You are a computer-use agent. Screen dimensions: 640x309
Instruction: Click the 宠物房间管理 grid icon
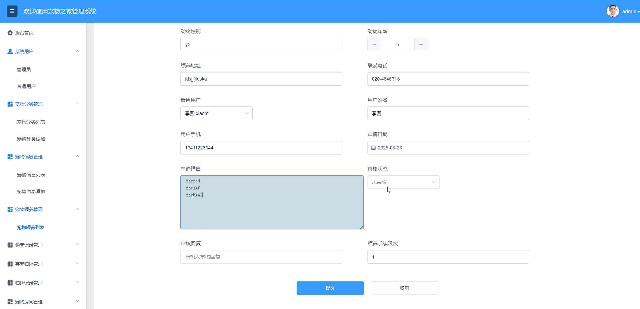pos(10,302)
